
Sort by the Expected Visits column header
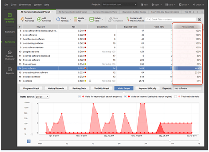coord(131,27)
